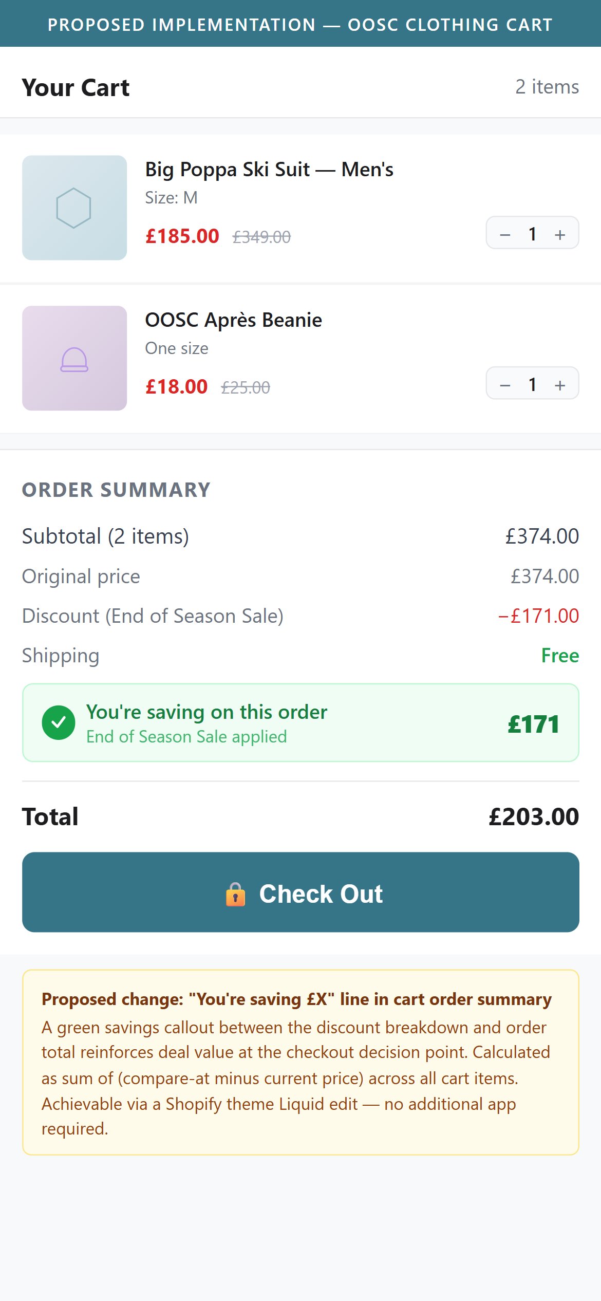This screenshot has height=1301, width=601.
Task: Click the Proposed change note box
Action: (x=300, y=1062)
